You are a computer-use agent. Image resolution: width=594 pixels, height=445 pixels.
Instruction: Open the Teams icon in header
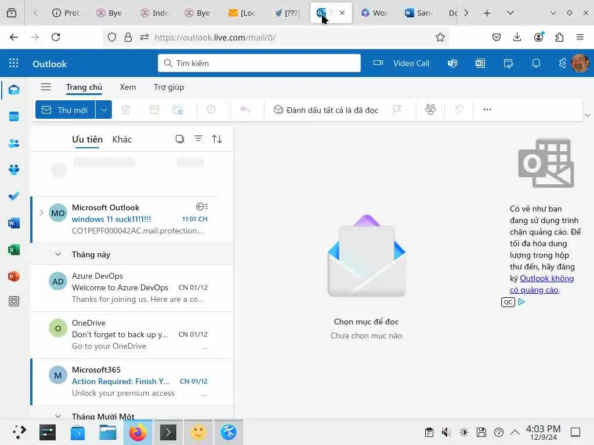click(452, 63)
